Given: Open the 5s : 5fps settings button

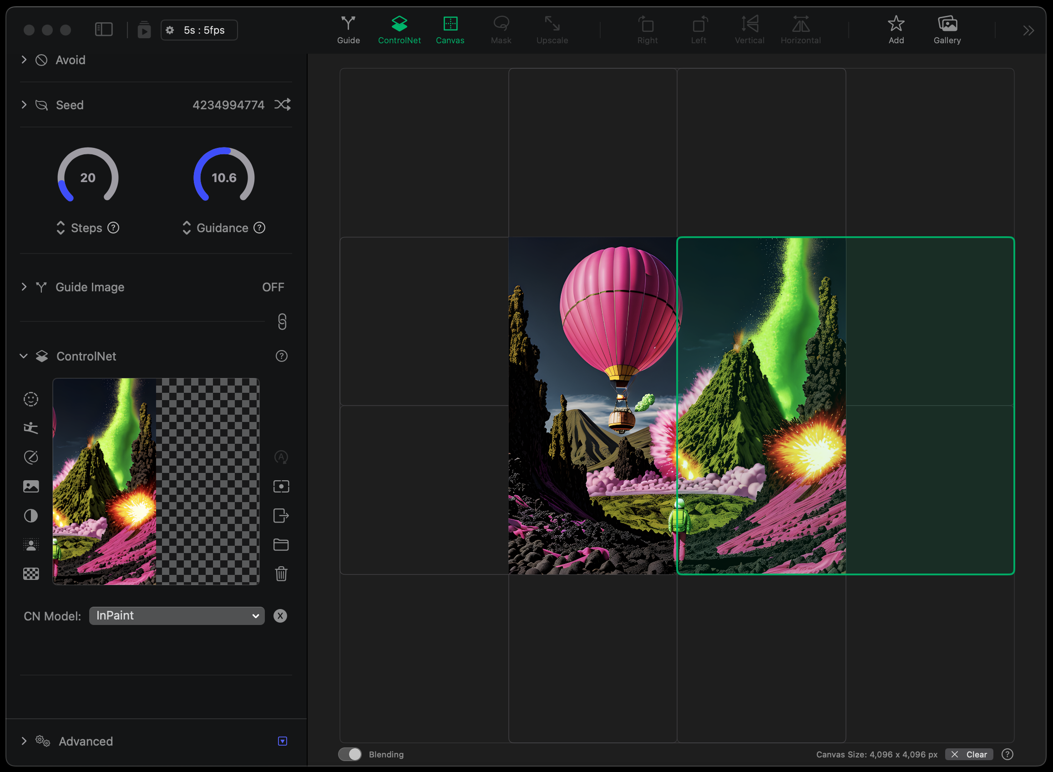Looking at the screenshot, I should [199, 30].
